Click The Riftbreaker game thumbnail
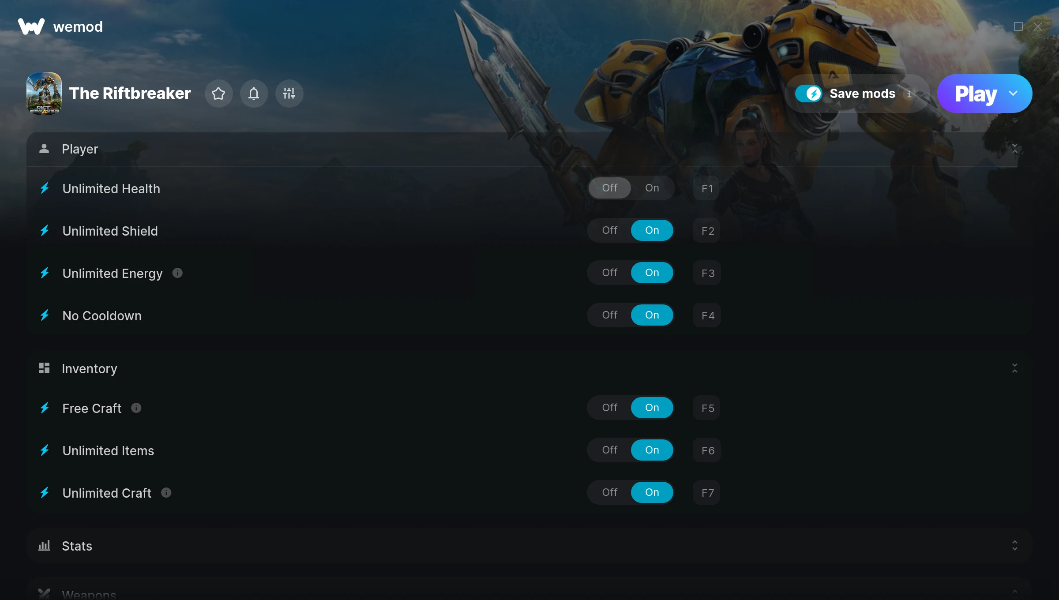The width and height of the screenshot is (1059, 600). 44,94
